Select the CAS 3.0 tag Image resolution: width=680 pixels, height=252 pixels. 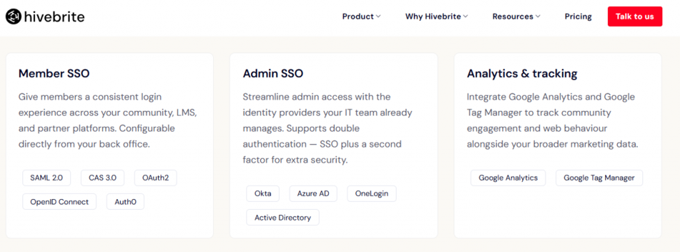click(x=102, y=178)
